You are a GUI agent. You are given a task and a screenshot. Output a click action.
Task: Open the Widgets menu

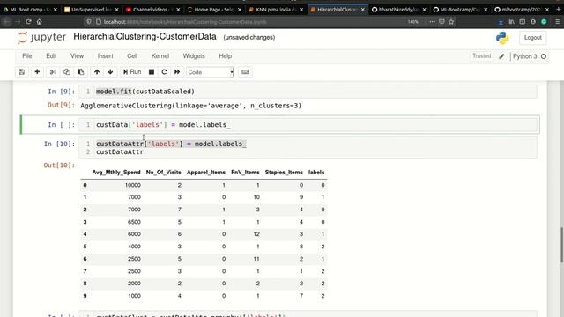pos(194,56)
